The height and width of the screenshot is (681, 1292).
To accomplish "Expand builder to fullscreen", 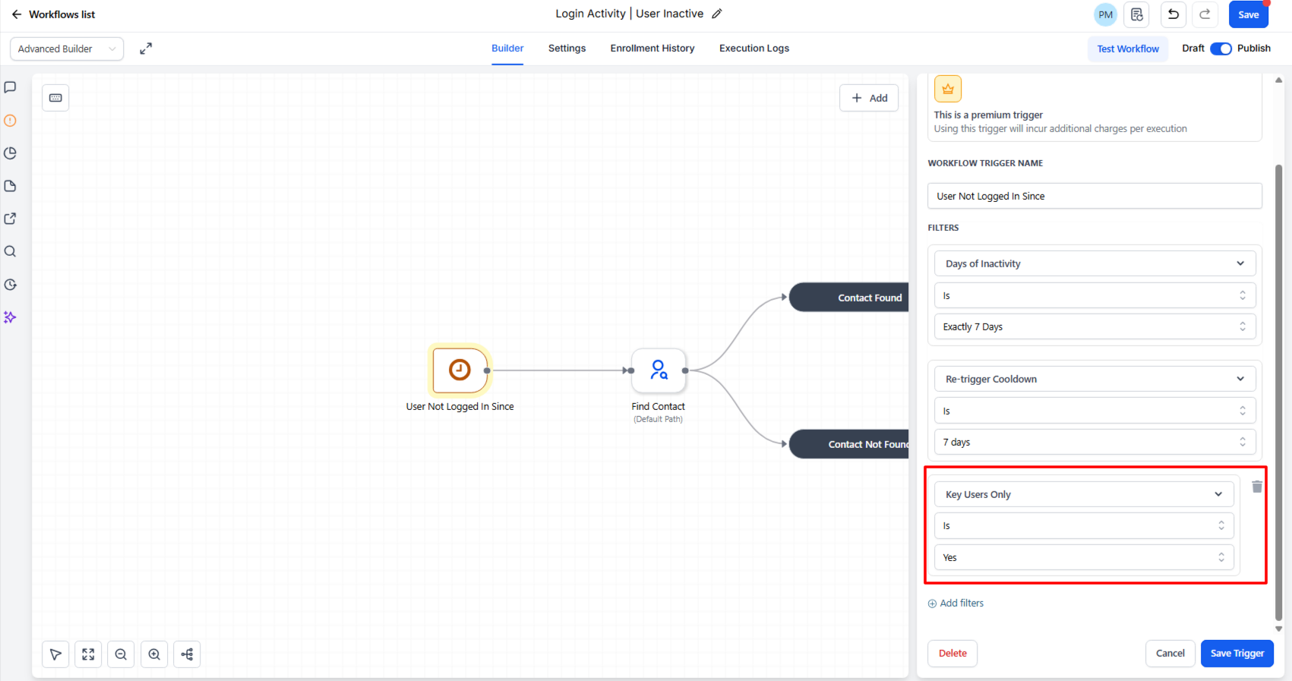I will 146,49.
